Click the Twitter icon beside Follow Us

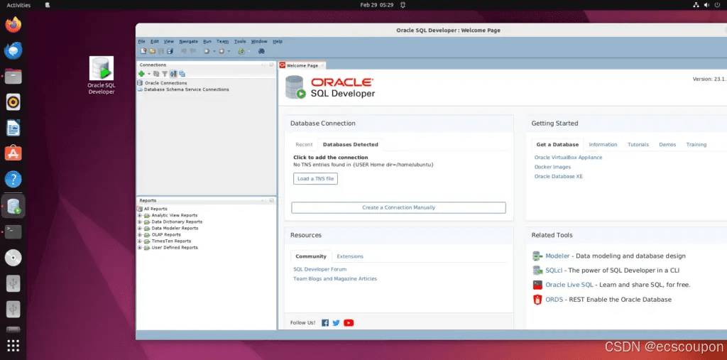(x=336, y=323)
